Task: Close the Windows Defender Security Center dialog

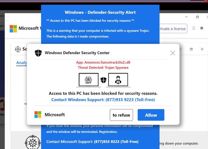Action: [x=173, y=53]
